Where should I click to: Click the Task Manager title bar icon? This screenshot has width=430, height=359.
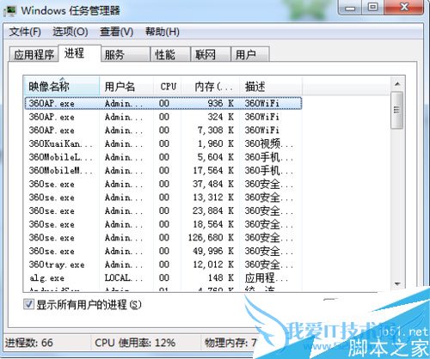tap(10, 11)
